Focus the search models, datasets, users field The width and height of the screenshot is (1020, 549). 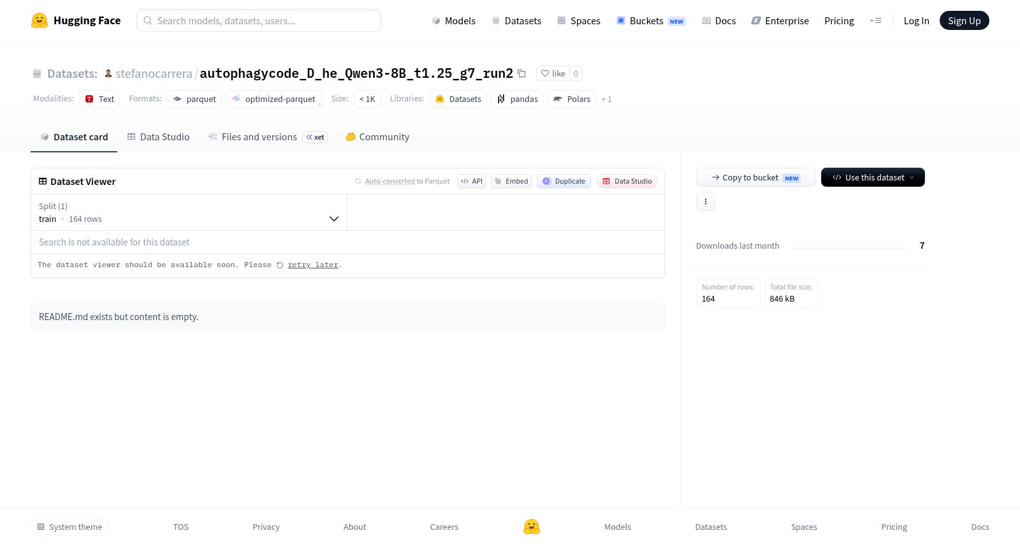259,20
